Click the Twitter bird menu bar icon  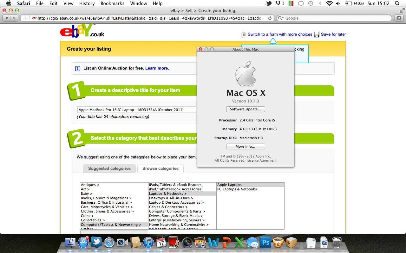(269, 3)
